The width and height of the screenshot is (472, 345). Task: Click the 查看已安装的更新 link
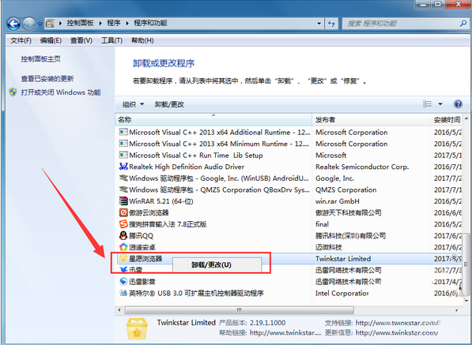pos(47,79)
